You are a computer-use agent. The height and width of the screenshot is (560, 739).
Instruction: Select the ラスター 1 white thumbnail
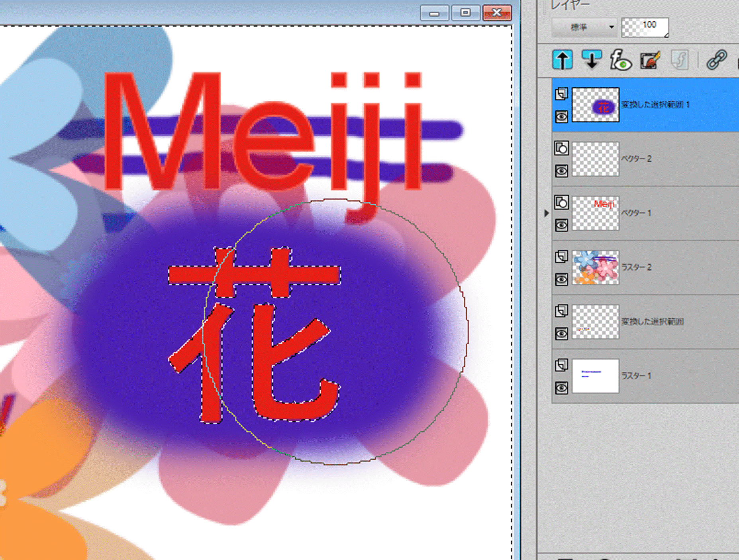pos(596,376)
